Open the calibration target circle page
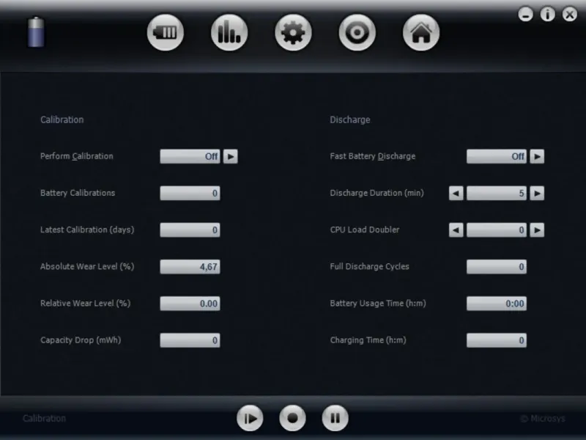Image resolution: width=586 pixels, height=440 pixels. click(357, 32)
